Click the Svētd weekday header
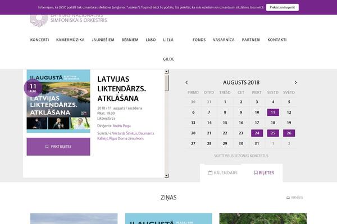Screen dimensions: 337x224 point(289,92)
